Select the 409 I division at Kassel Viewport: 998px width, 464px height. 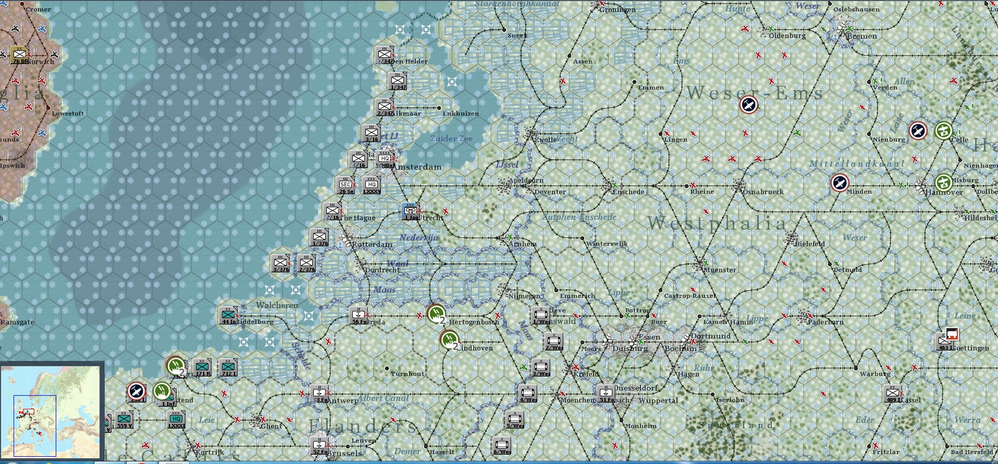(x=893, y=393)
